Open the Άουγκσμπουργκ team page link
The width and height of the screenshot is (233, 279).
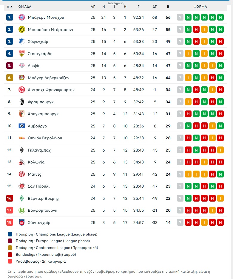43,114
